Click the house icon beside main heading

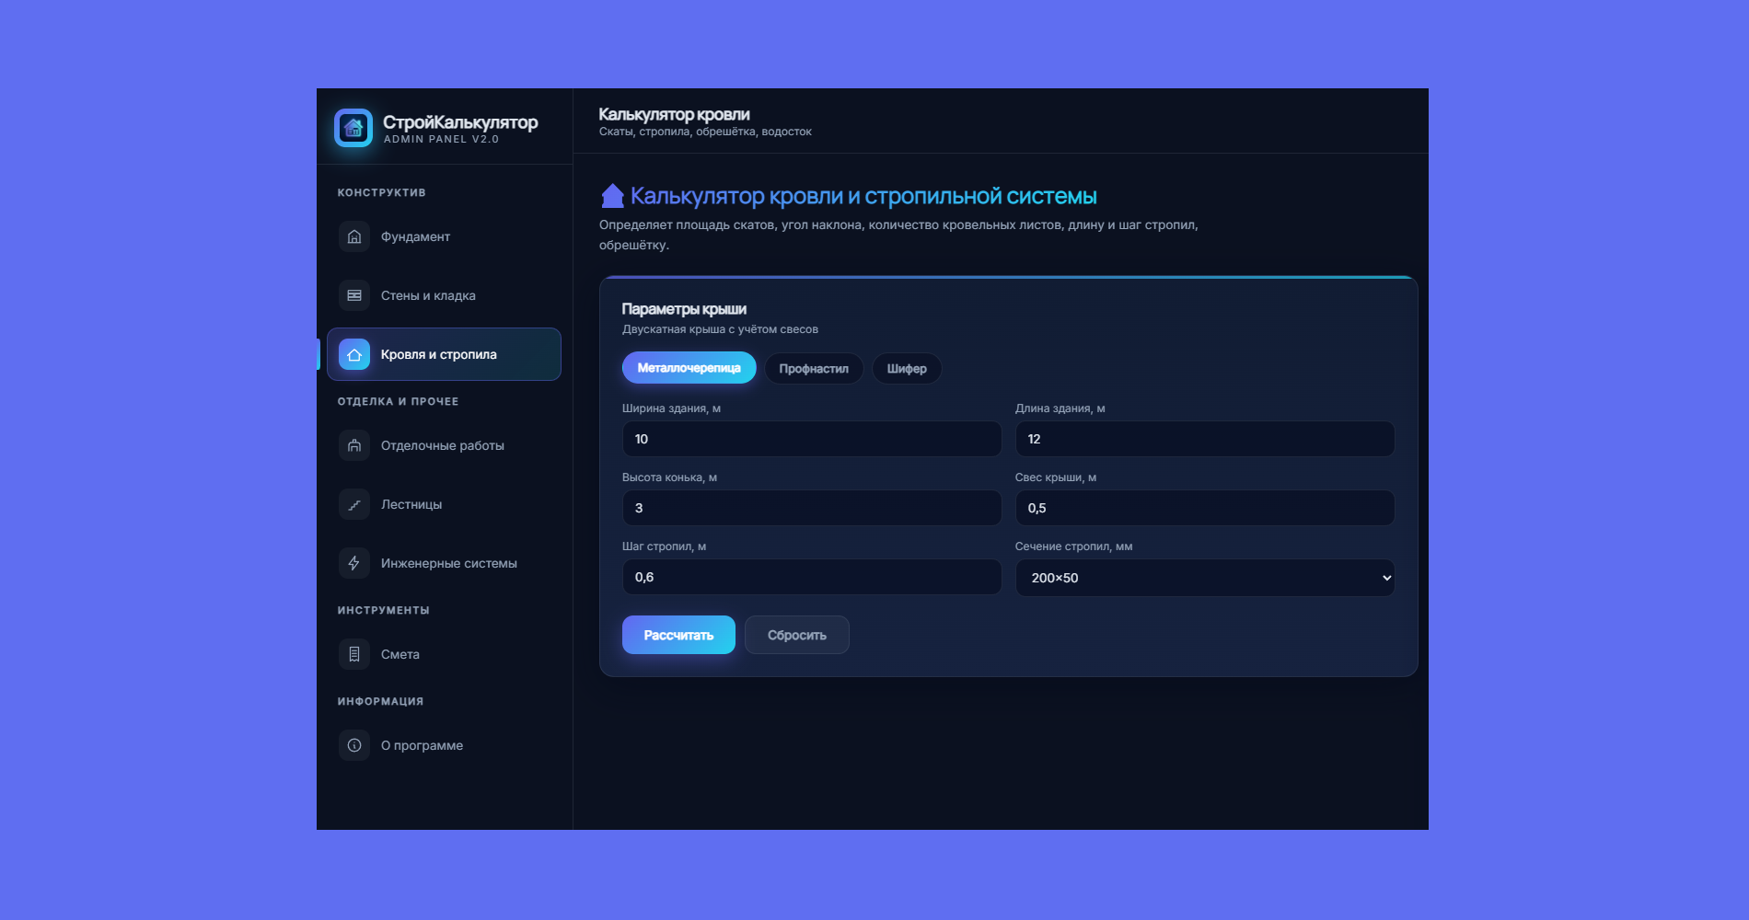pos(612,196)
